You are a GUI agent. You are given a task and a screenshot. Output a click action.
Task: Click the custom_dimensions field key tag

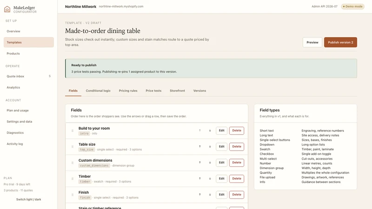point(94,166)
